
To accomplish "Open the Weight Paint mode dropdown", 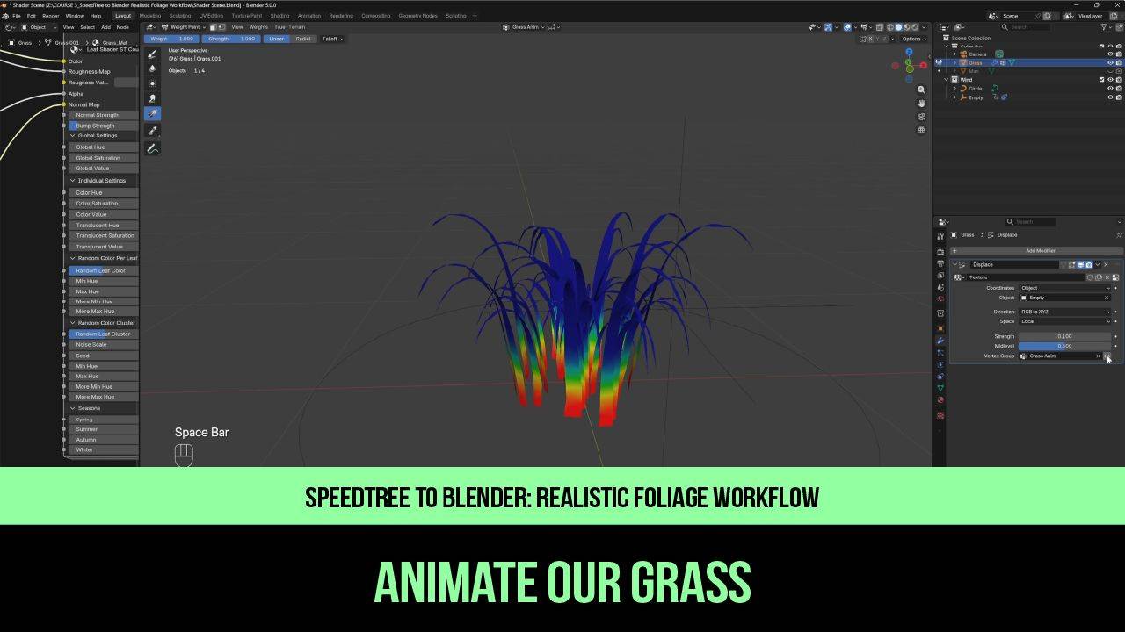I will point(182,27).
